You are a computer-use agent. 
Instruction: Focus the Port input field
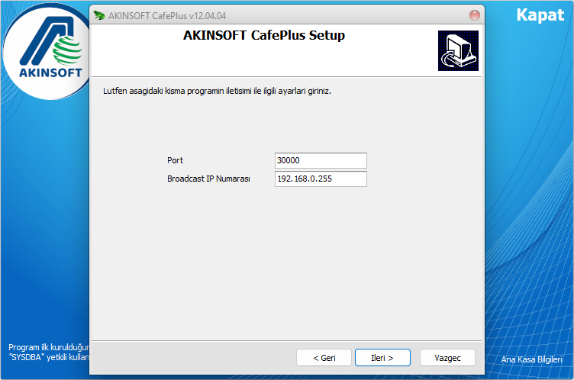tap(321, 160)
